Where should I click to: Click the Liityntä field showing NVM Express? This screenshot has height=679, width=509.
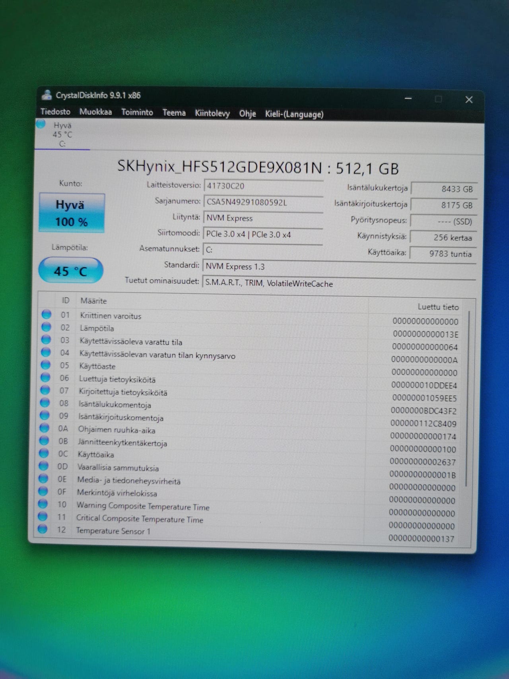pyautogui.click(x=262, y=218)
